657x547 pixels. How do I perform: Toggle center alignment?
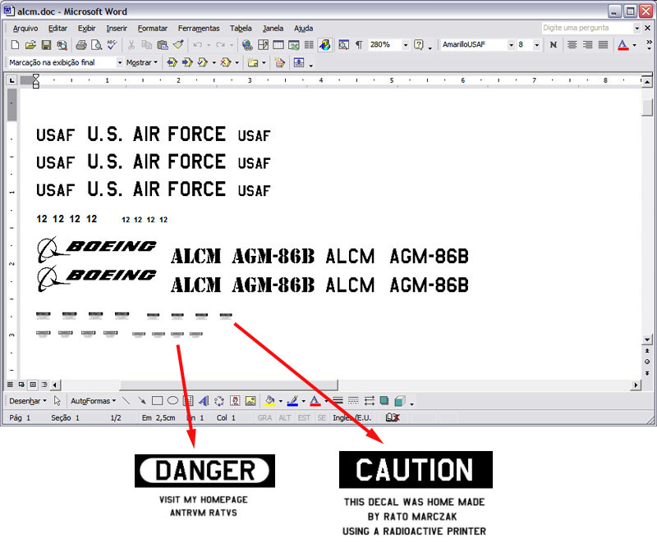[x=572, y=45]
